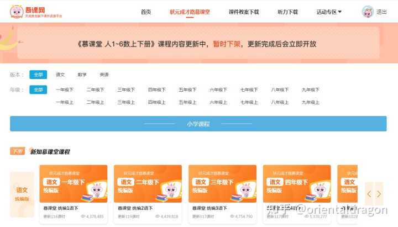Show next courses with right arrow
The height and width of the screenshot is (227, 398).
(x=379, y=194)
